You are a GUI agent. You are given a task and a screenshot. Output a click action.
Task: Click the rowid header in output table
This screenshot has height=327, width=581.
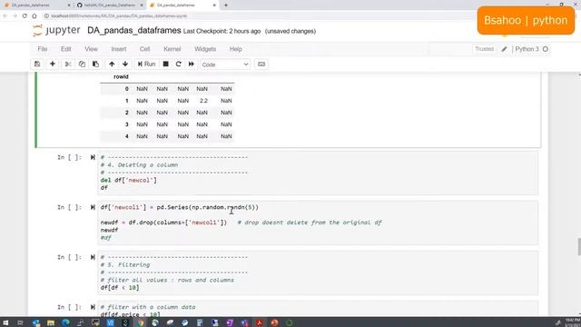click(121, 76)
